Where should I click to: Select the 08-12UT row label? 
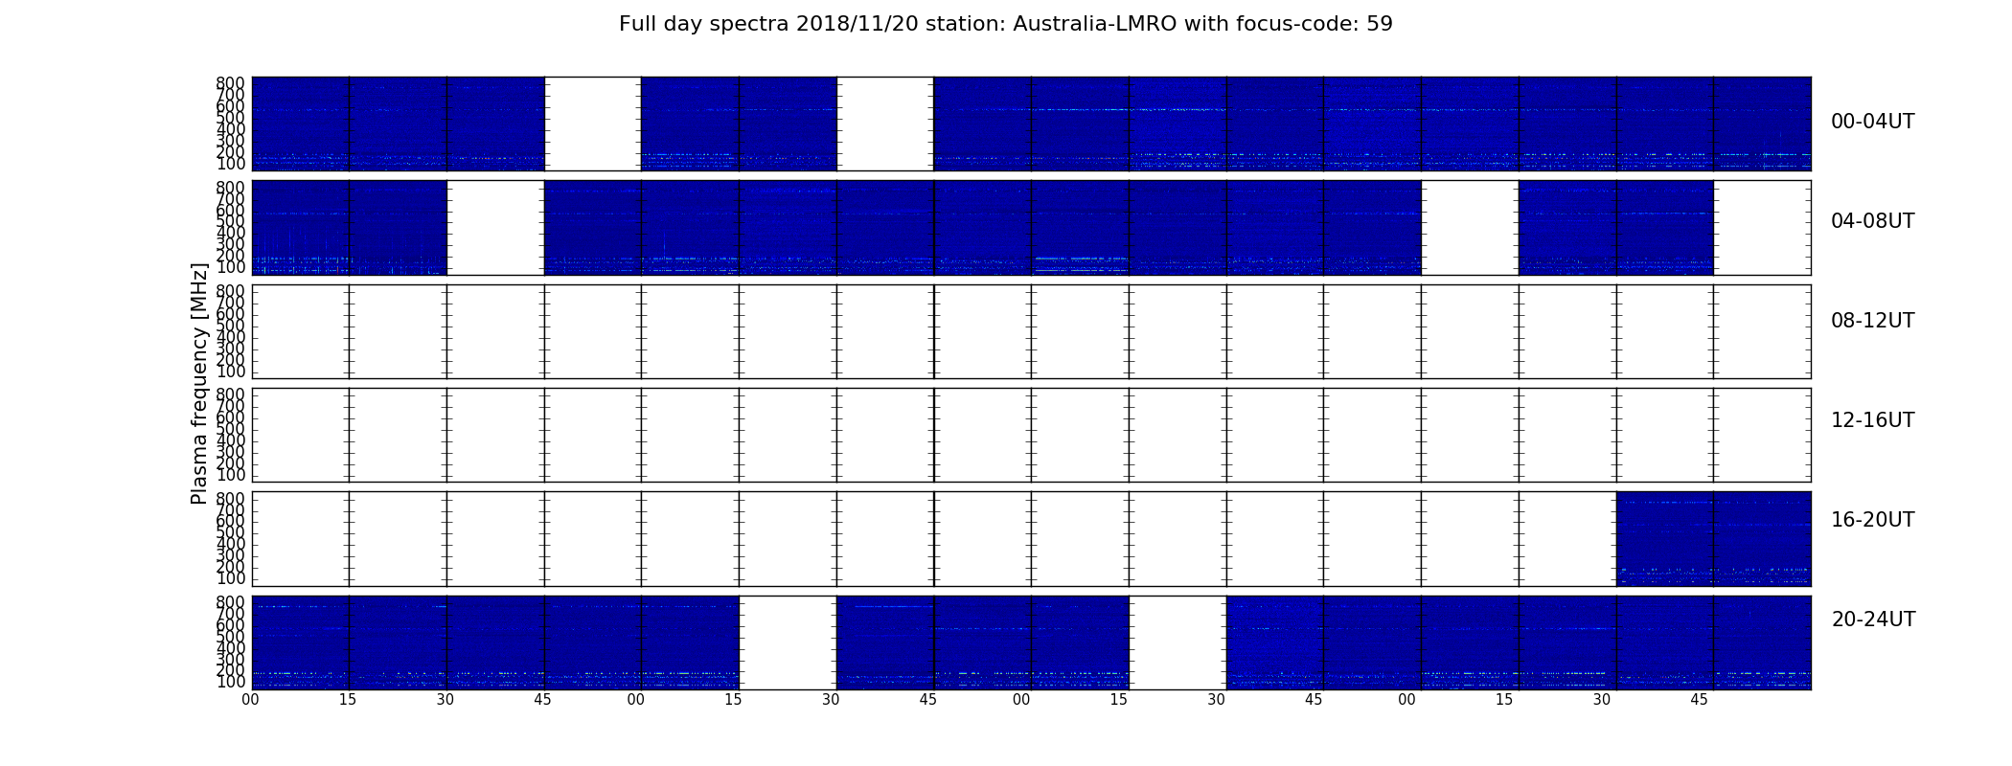[1872, 321]
